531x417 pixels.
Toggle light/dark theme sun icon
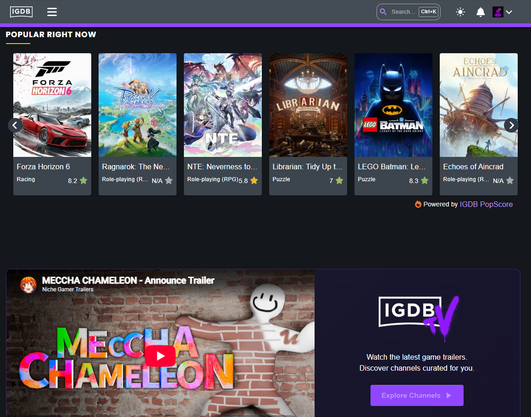[460, 12]
